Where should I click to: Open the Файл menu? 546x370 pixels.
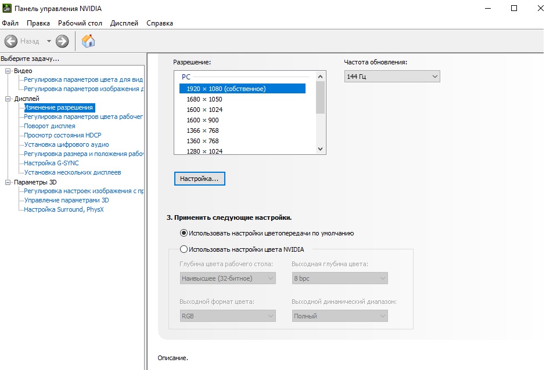[x=10, y=23]
